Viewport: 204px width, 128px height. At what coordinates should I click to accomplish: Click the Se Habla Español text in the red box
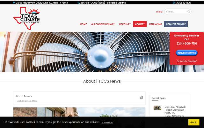point(187,61)
